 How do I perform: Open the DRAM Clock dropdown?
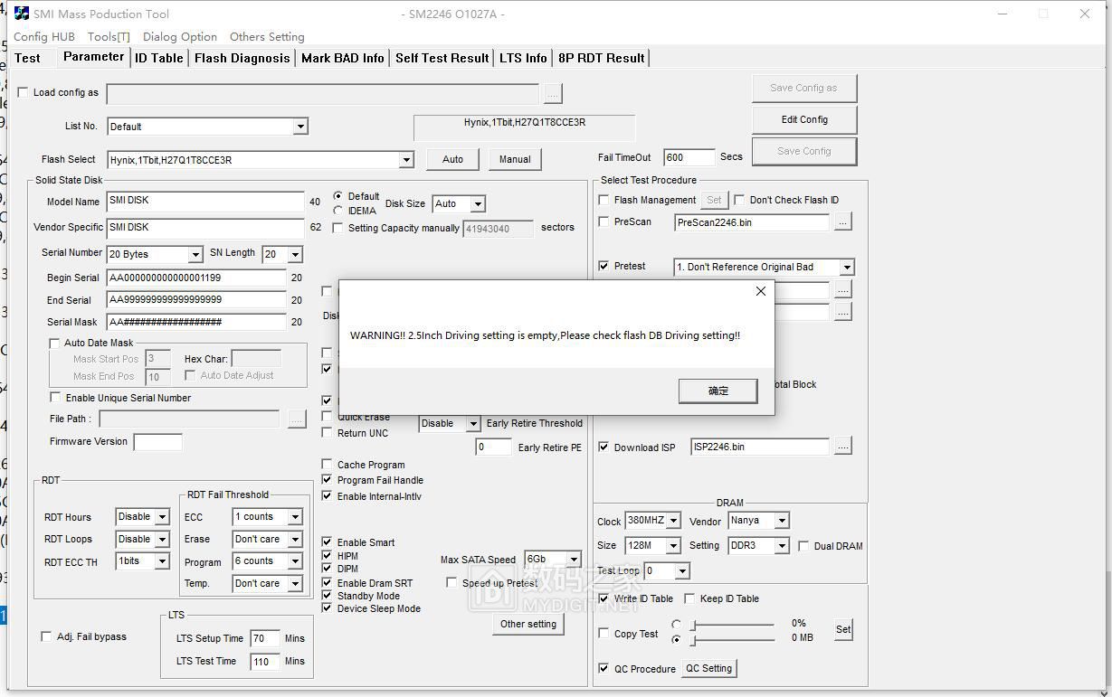pos(672,521)
